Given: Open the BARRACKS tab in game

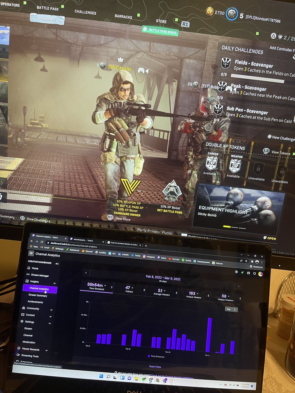Looking at the screenshot, I should [123, 16].
